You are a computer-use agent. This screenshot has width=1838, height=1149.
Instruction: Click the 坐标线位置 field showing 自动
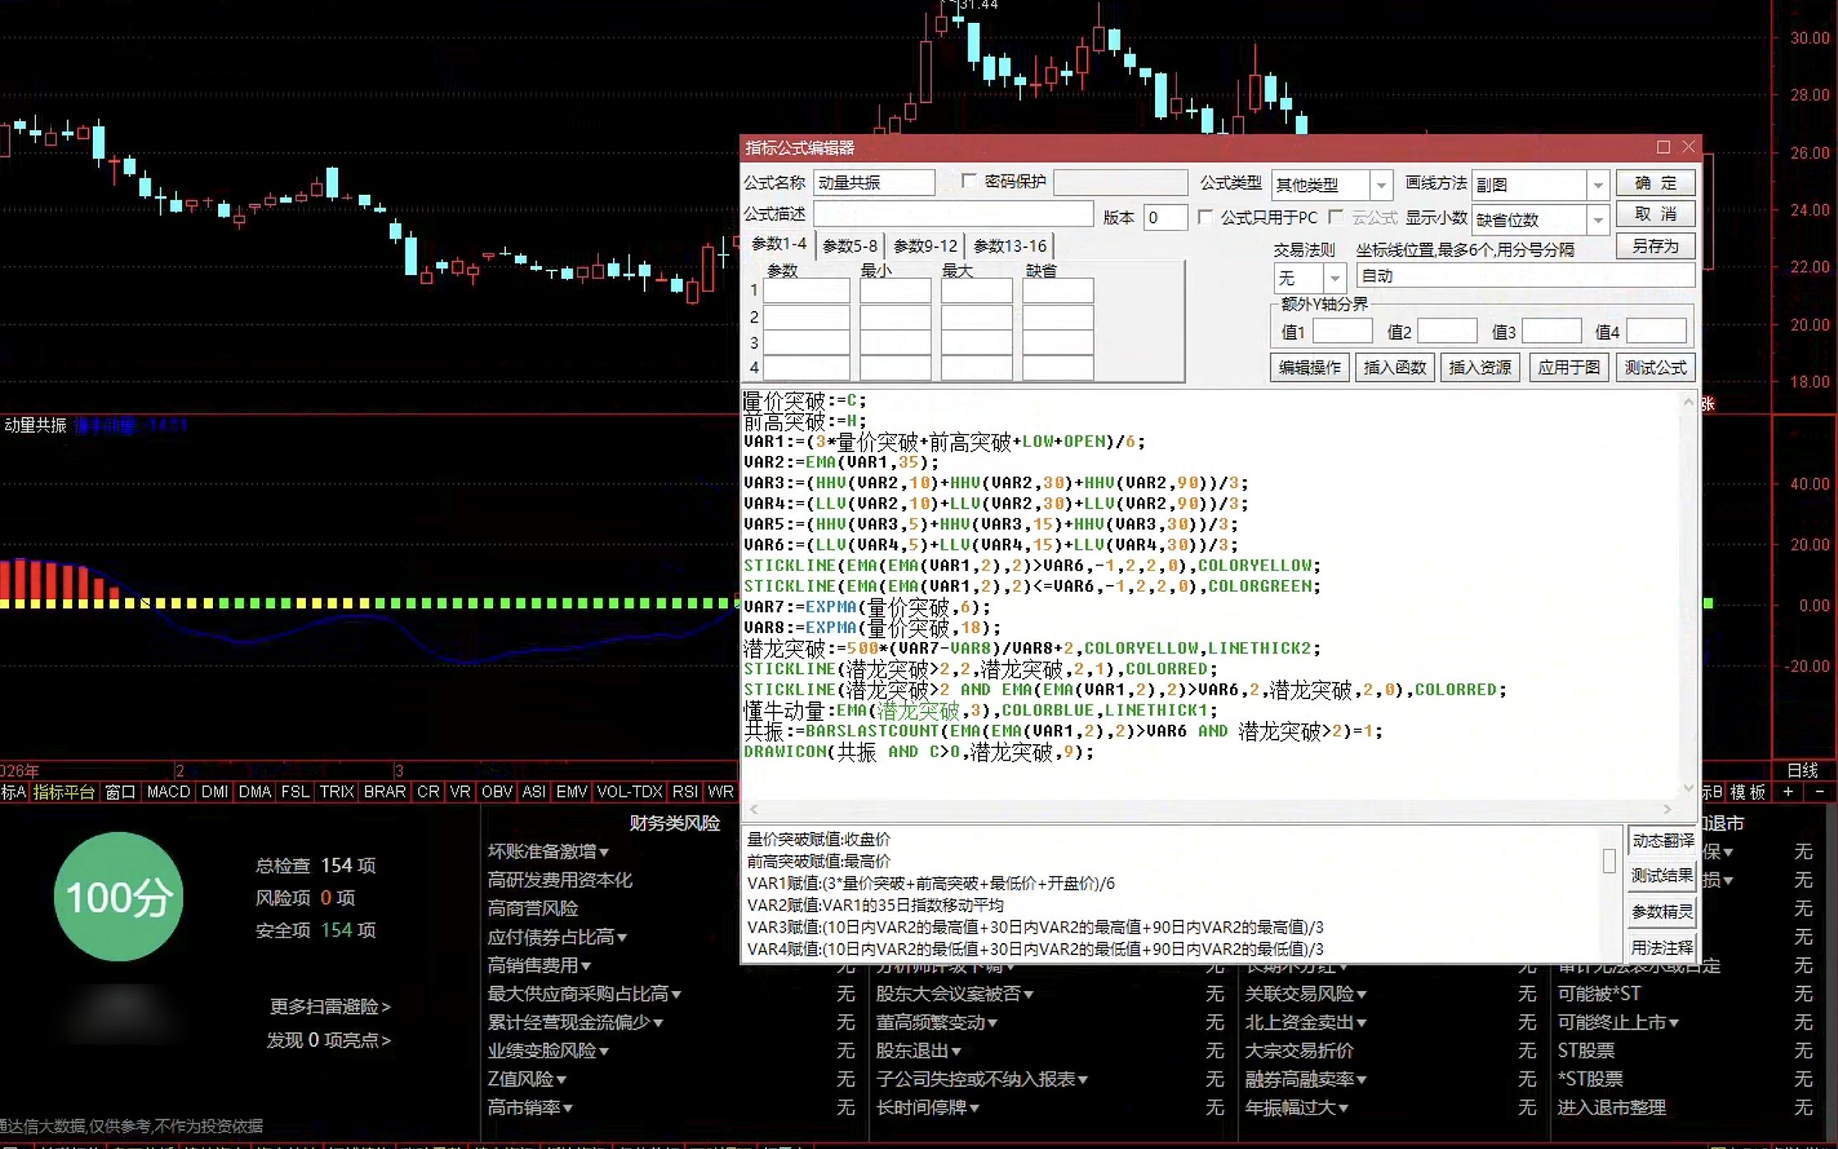(1525, 276)
